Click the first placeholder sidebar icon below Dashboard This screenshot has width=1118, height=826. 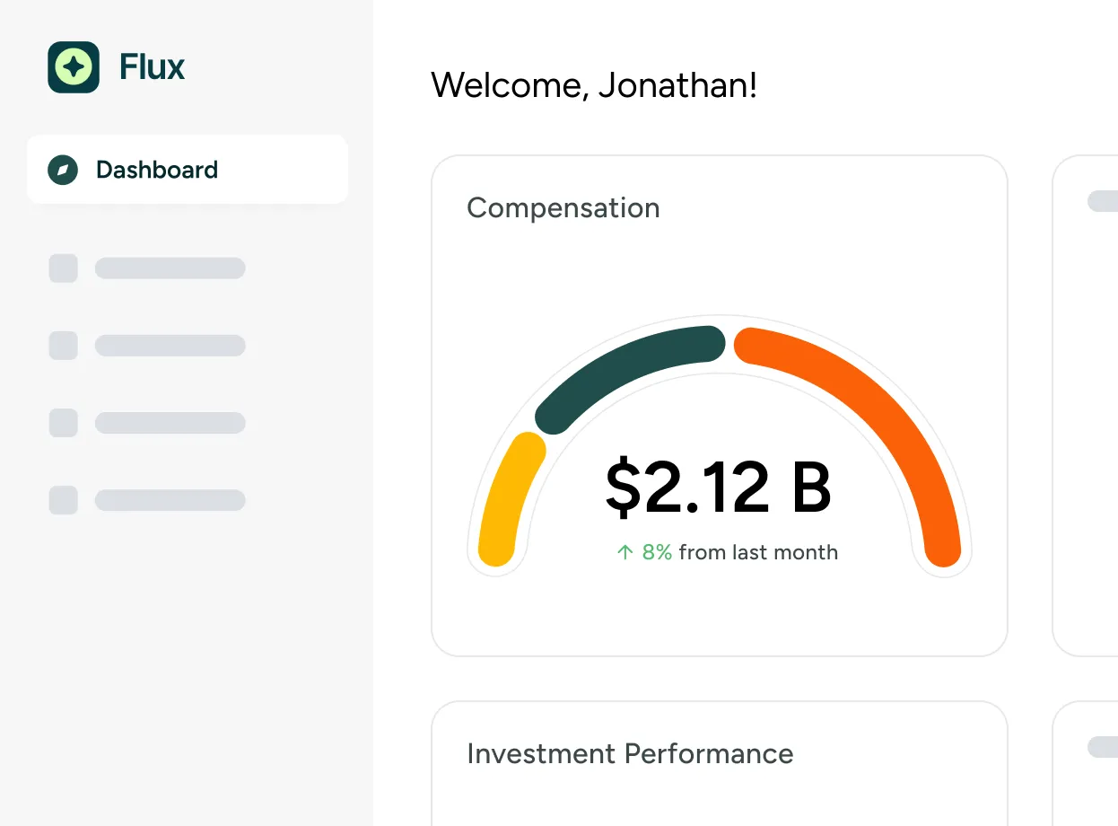63,268
